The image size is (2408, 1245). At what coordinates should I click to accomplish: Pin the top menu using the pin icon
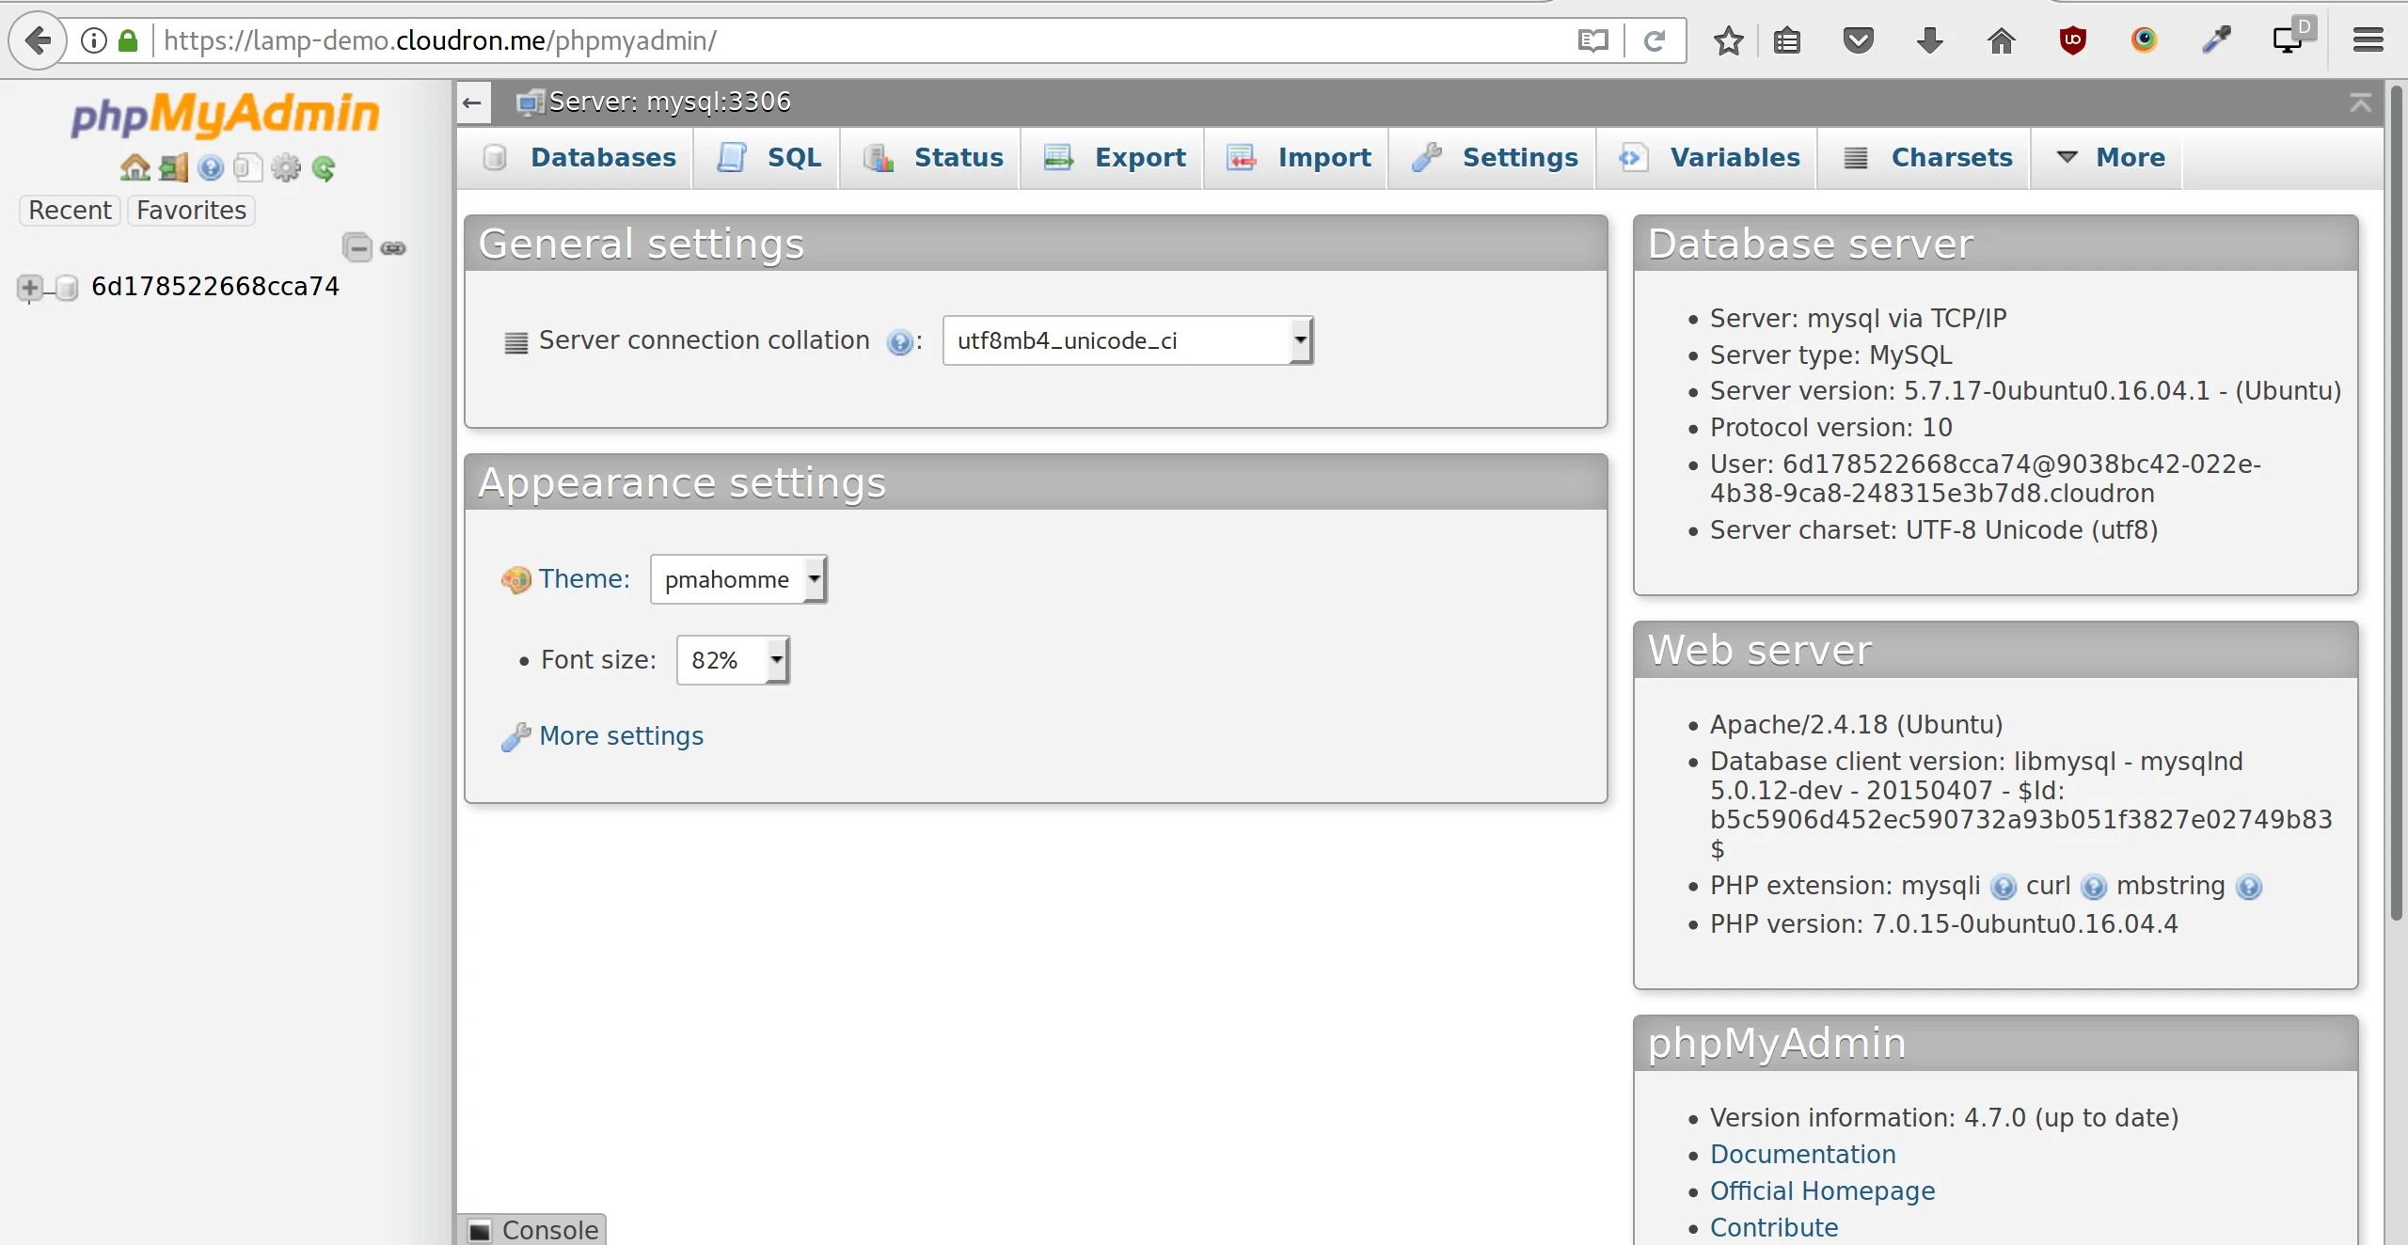pos(2361,103)
